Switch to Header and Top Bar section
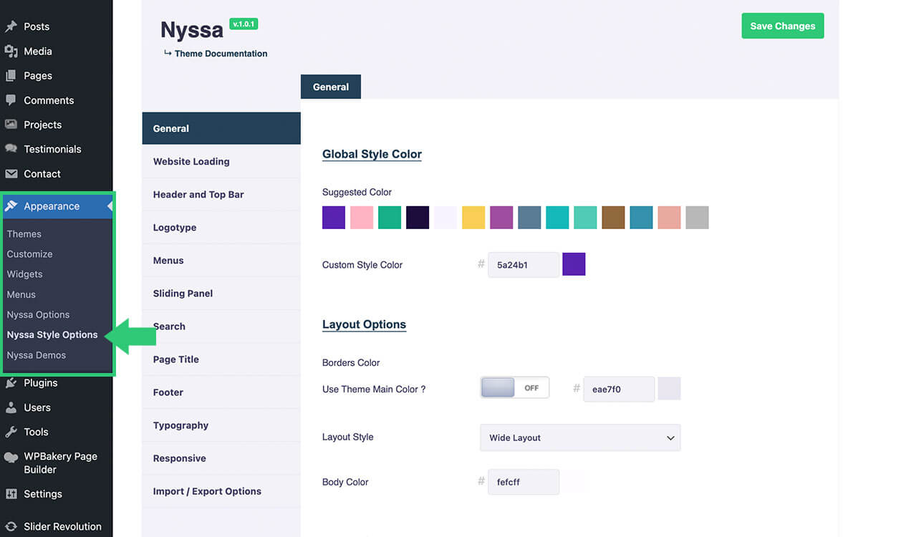The image size is (906, 537). click(198, 195)
